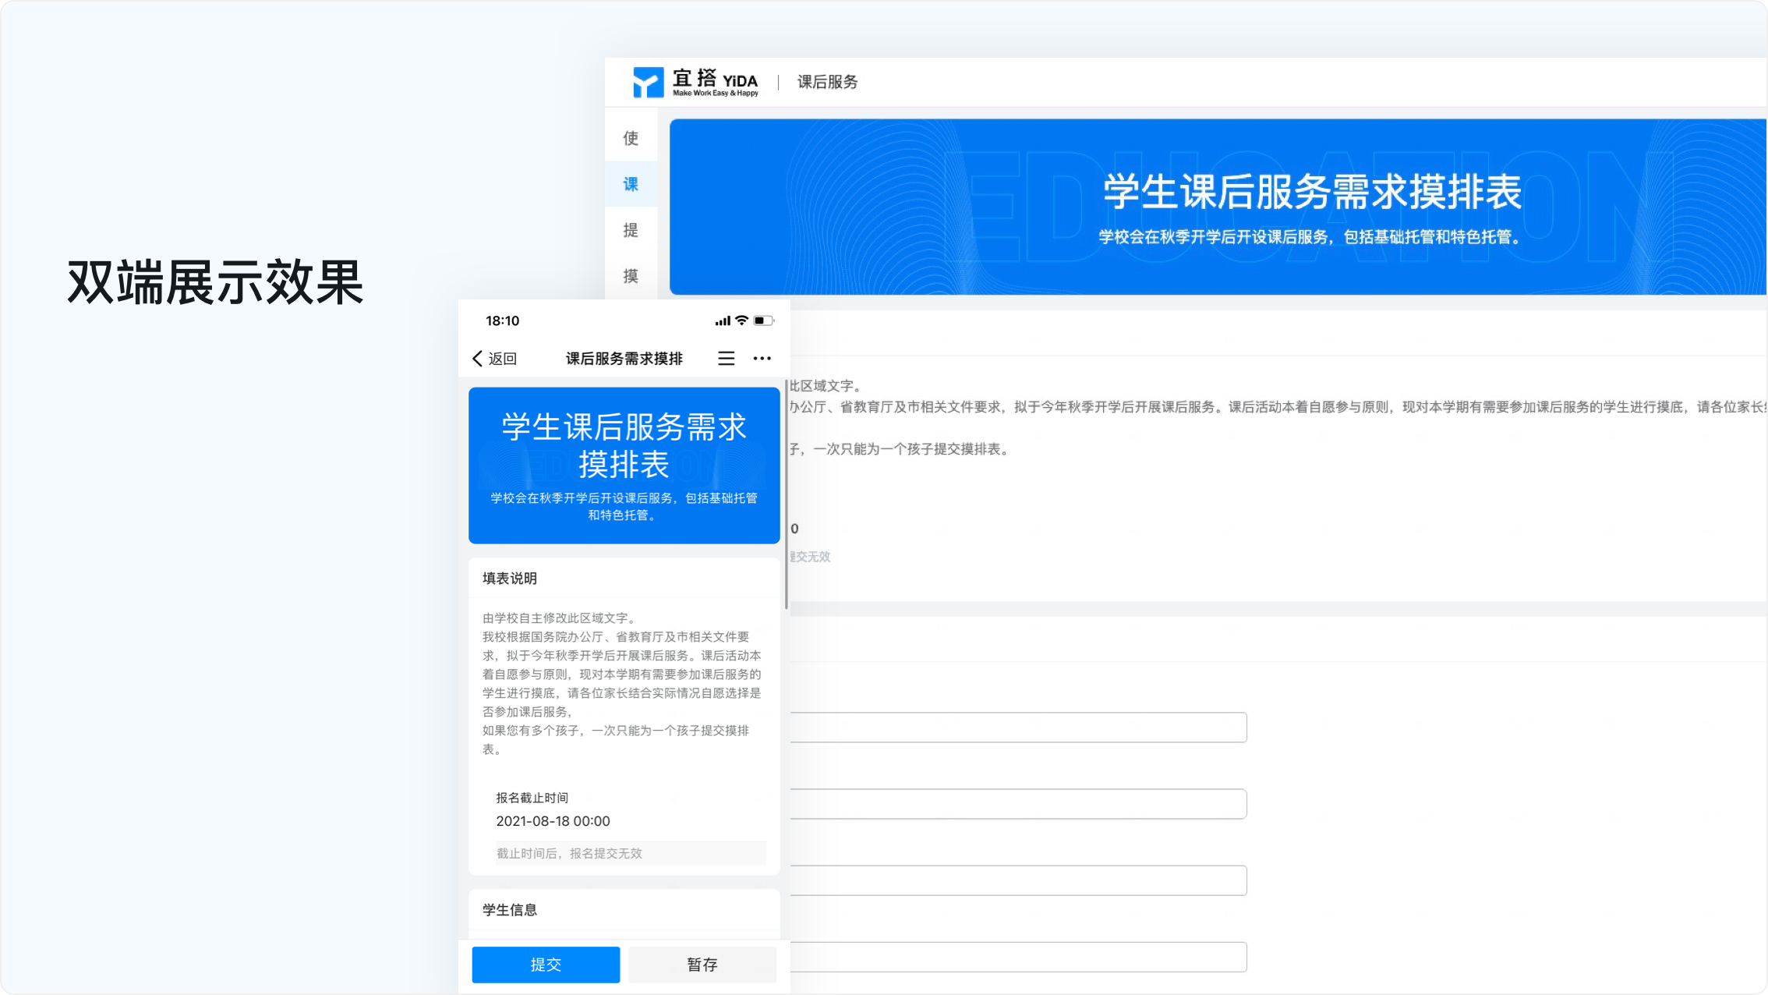Tap the 2021-08-18 00:00 deadline field
1768x995 pixels.
click(553, 821)
